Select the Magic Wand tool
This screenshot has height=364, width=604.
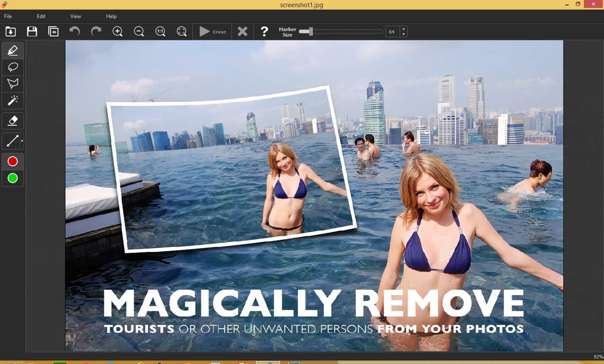point(13,100)
